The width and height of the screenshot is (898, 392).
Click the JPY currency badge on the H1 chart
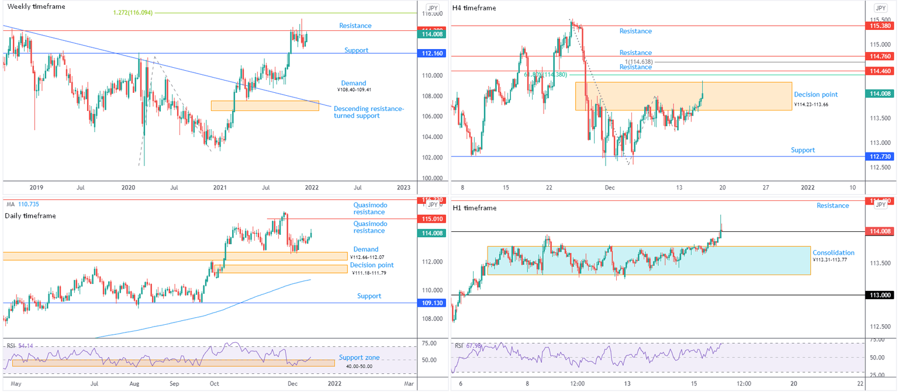click(x=880, y=204)
